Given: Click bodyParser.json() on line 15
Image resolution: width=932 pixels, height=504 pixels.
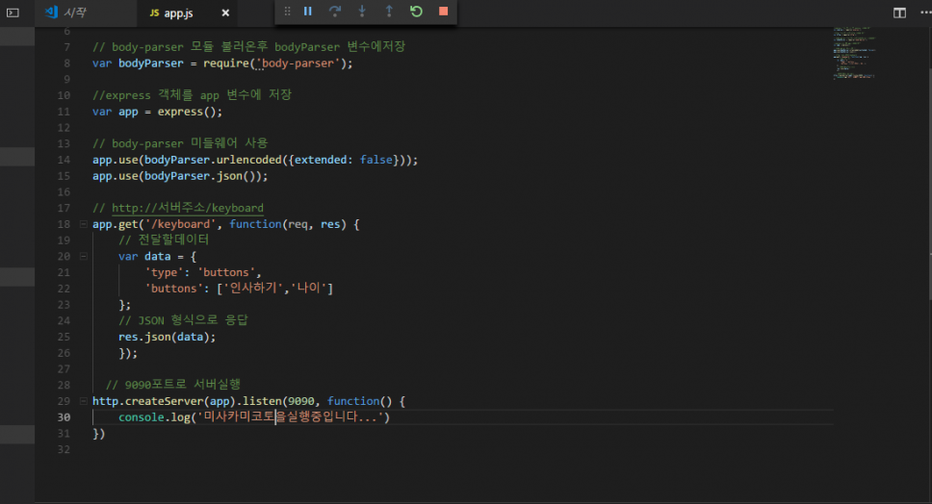Looking at the screenshot, I should pos(202,176).
